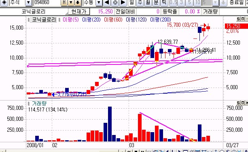Click the 등락율 label
Screen dimensions: 248x152
(170, 12)
